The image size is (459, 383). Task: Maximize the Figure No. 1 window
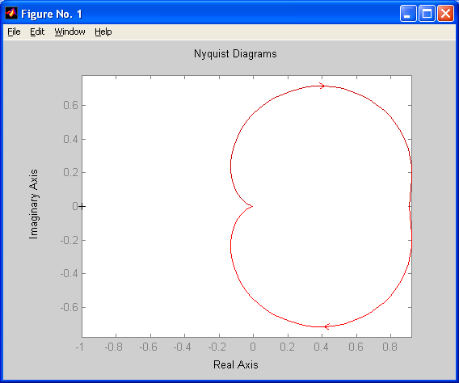pos(427,14)
